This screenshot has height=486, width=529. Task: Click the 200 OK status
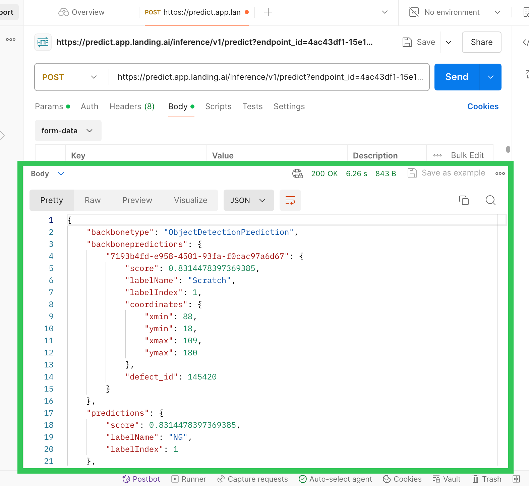tap(325, 173)
